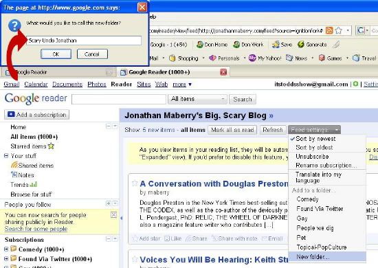
Task: Expand the Found Via Twitter (1000+) folder
Action: [6, 259]
